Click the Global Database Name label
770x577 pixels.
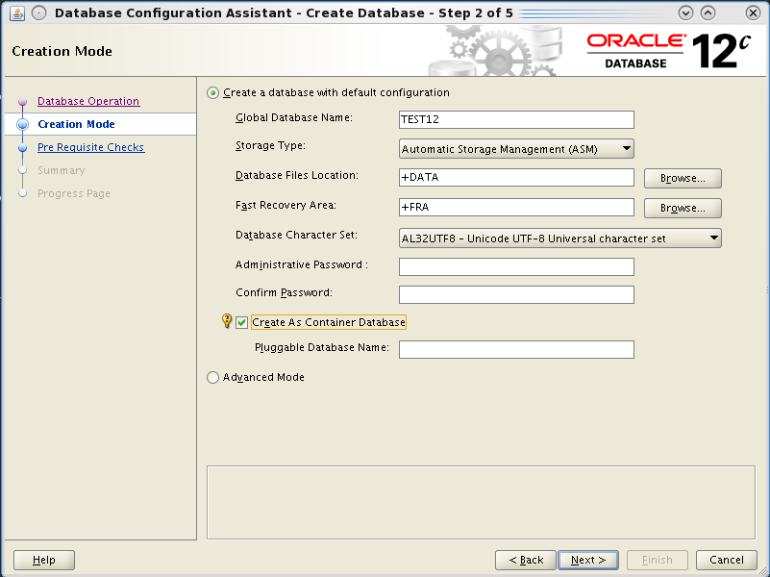point(294,118)
